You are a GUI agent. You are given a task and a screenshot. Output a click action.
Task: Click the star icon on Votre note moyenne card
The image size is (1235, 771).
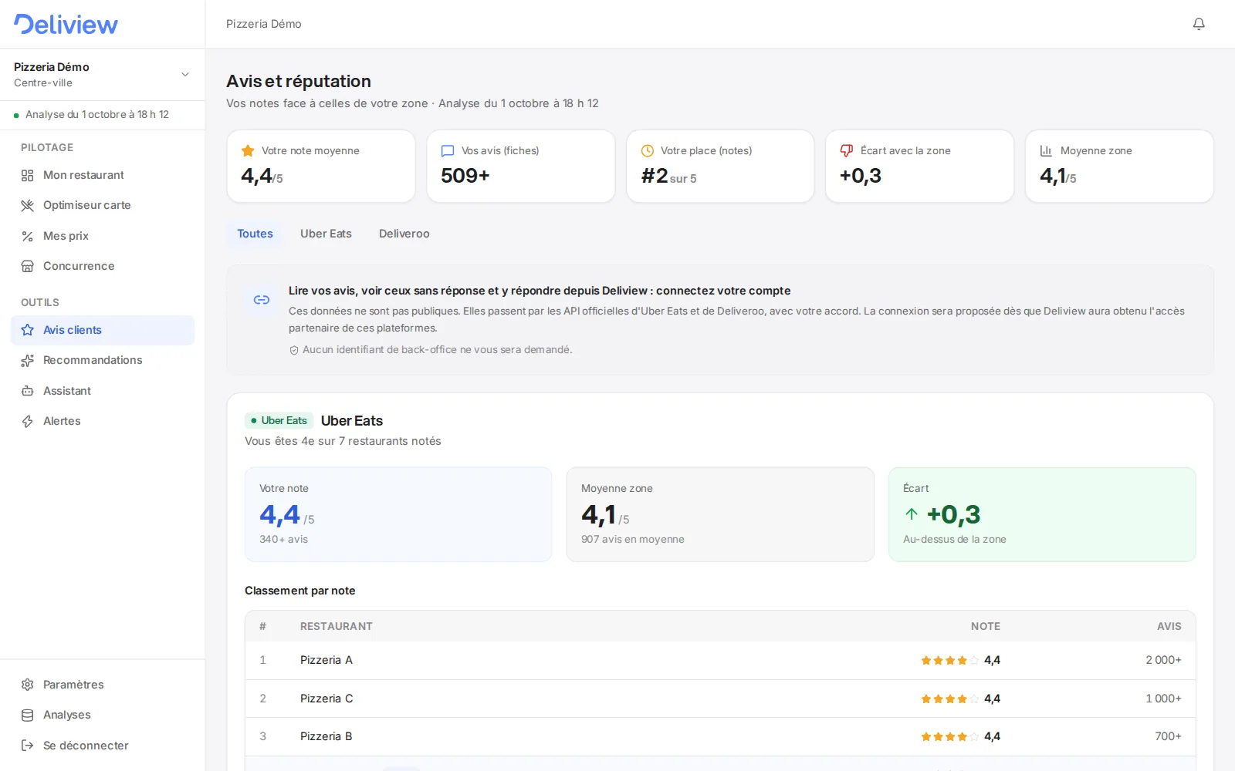[x=248, y=151]
